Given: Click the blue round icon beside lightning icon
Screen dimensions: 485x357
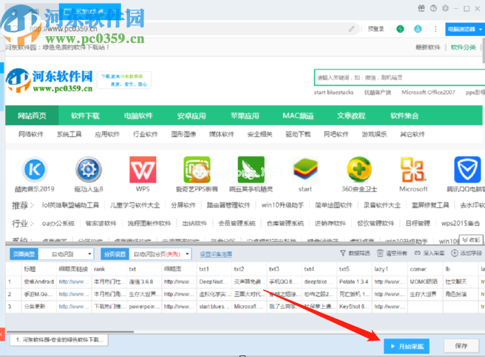Looking at the screenshot, I should tap(418, 29).
